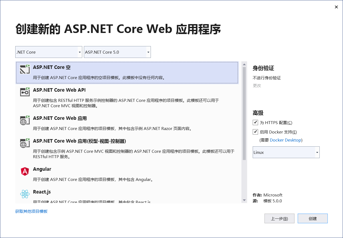Click the Razor 页面内容 description text

[x=113, y=129]
